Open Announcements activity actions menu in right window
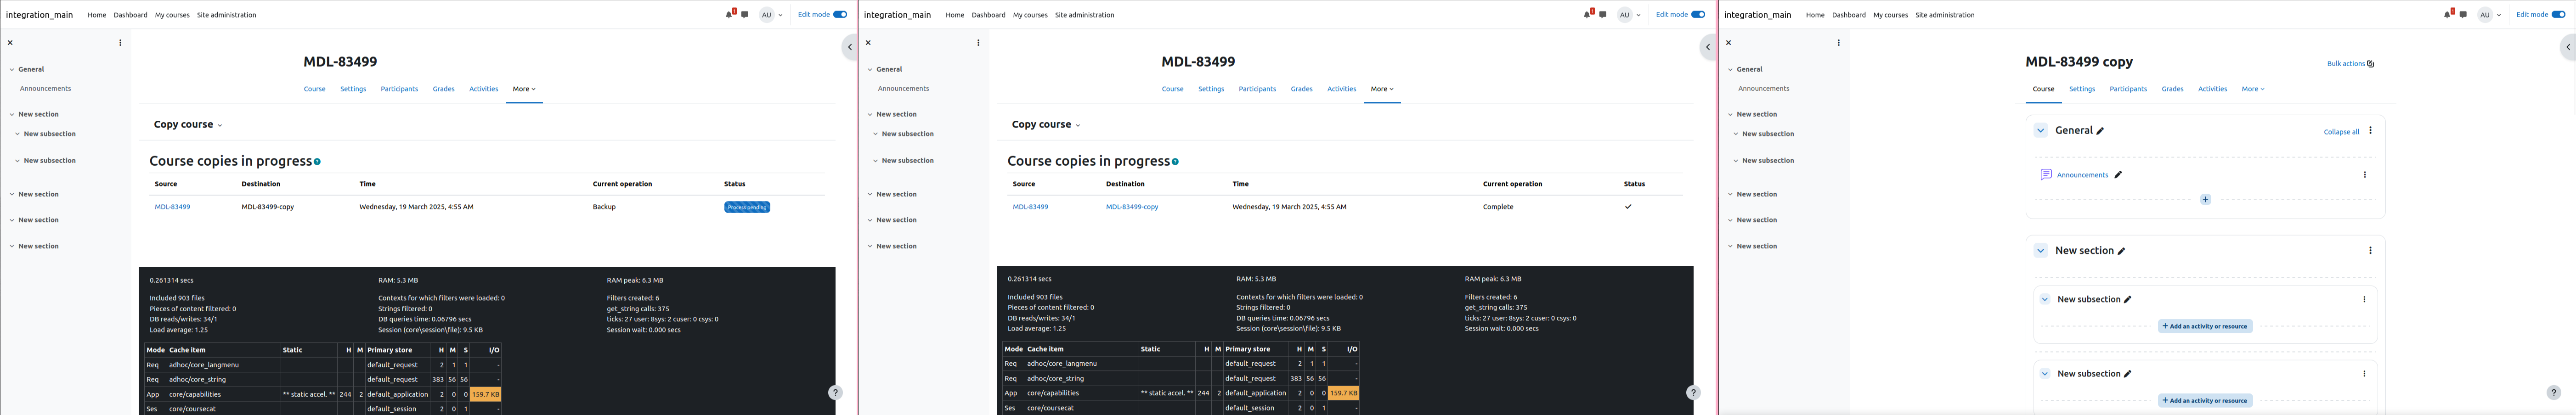The width and height of the screenshot is (2576, 415). (x=2365, y=175)
